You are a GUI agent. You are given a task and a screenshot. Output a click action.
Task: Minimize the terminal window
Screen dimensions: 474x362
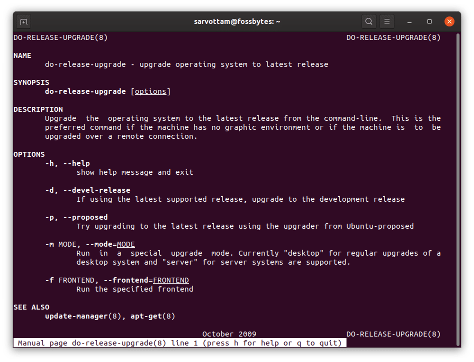click(408, 21)
